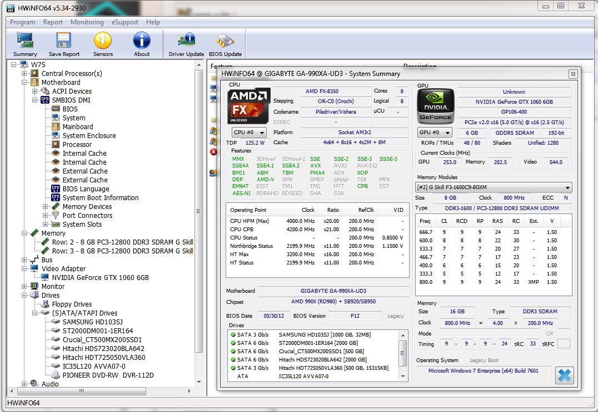
Task: Select System Enclosure in the tree
Action: pos(89,136)
